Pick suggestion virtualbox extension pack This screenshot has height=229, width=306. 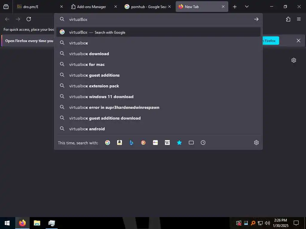click(158, 86)
